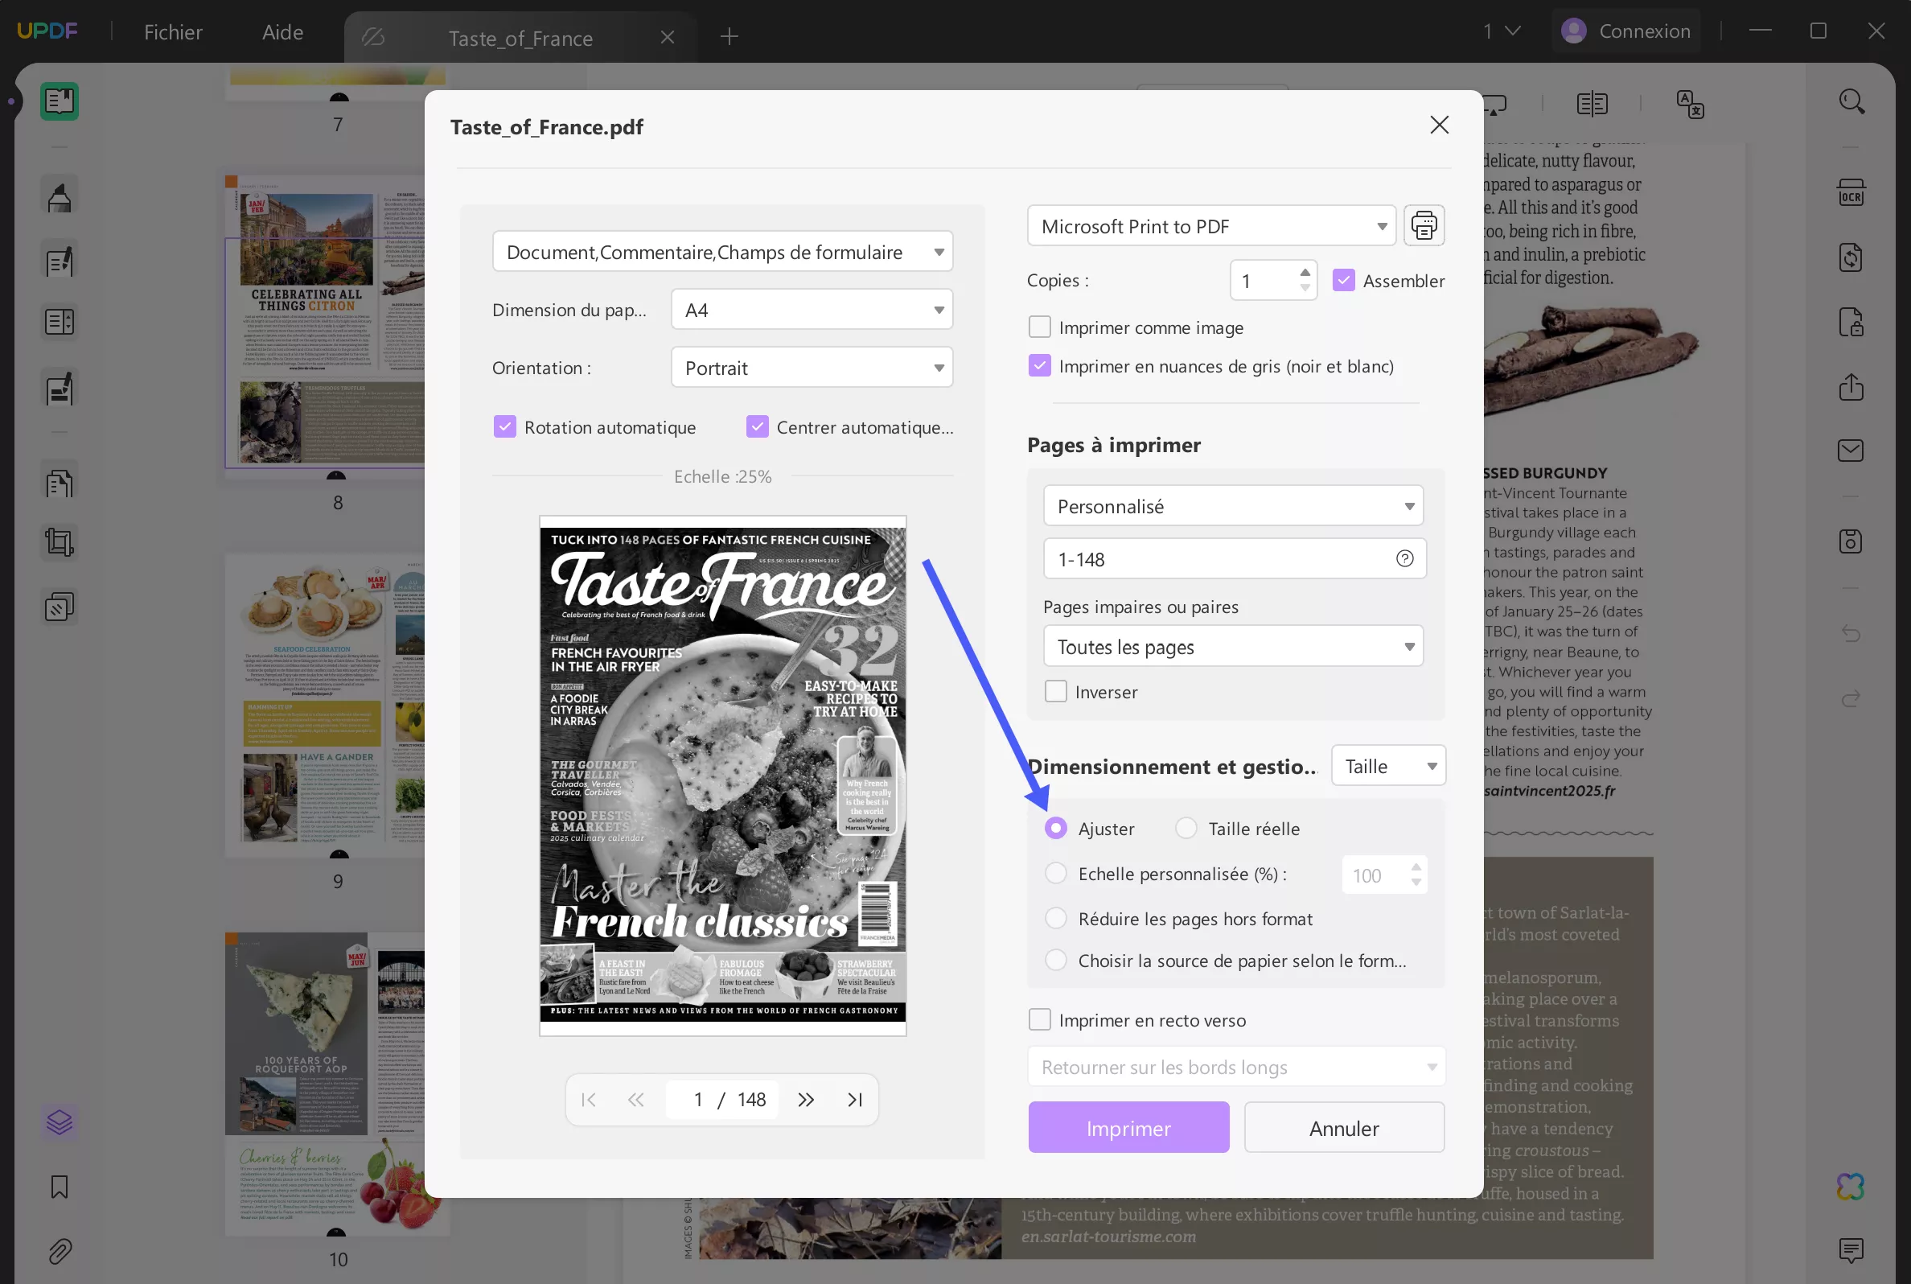Screen dimensions: 1911x1284
Task: Click the Imprimer button
Action: (x=1128, y=1128)
